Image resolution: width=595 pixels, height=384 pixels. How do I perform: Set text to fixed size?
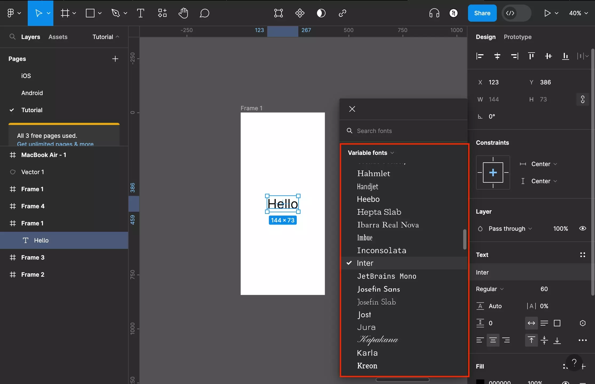[557, 323]
